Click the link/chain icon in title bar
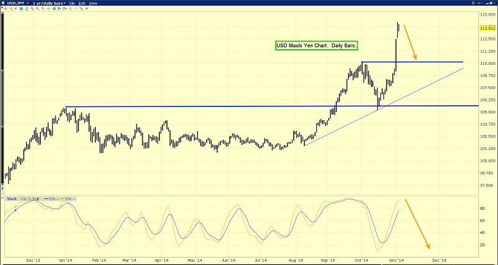Screen dimensions: 498x265 click(479, 3)
